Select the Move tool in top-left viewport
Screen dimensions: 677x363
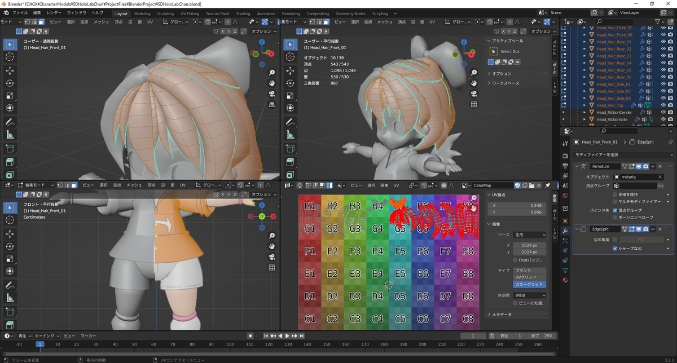(x=10, y=70)
